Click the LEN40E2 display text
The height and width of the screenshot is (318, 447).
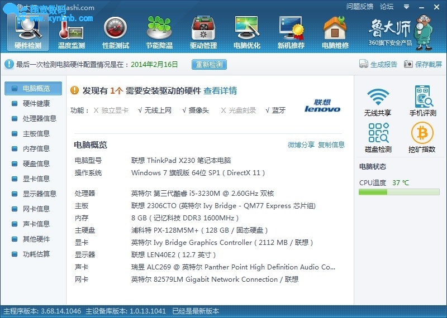click(x=174, y=255)
